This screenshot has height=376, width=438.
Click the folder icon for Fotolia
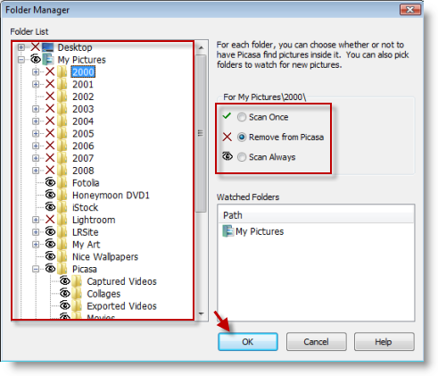[x=62, y=183]
